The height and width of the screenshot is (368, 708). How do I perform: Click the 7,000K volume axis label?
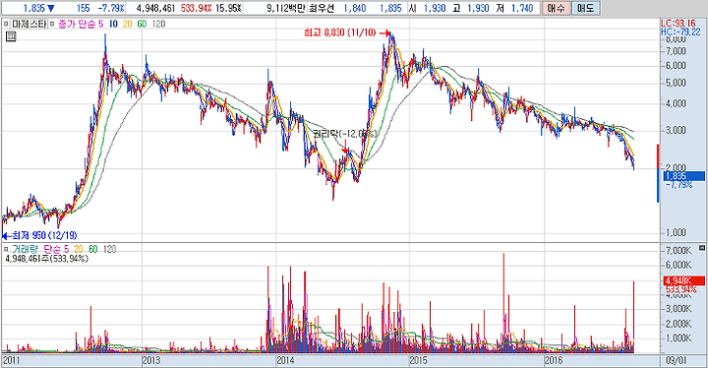tap(678, 251)
